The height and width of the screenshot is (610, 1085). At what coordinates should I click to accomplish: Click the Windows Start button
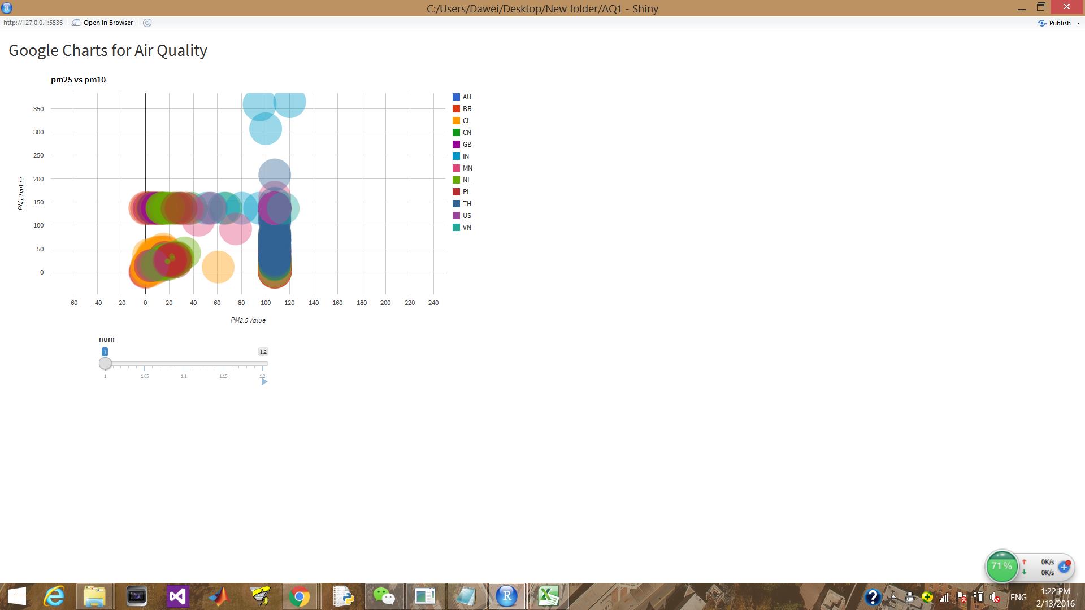(x=17, y=596)
